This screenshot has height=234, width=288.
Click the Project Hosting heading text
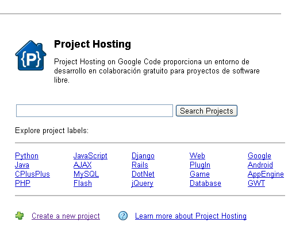(x=93, y=44)
